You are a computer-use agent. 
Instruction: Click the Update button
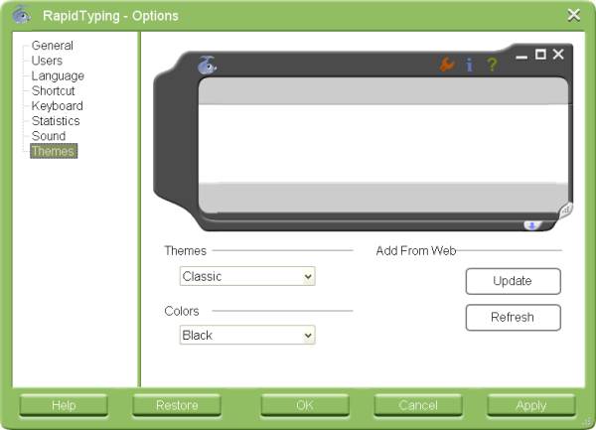pos(514,281)
